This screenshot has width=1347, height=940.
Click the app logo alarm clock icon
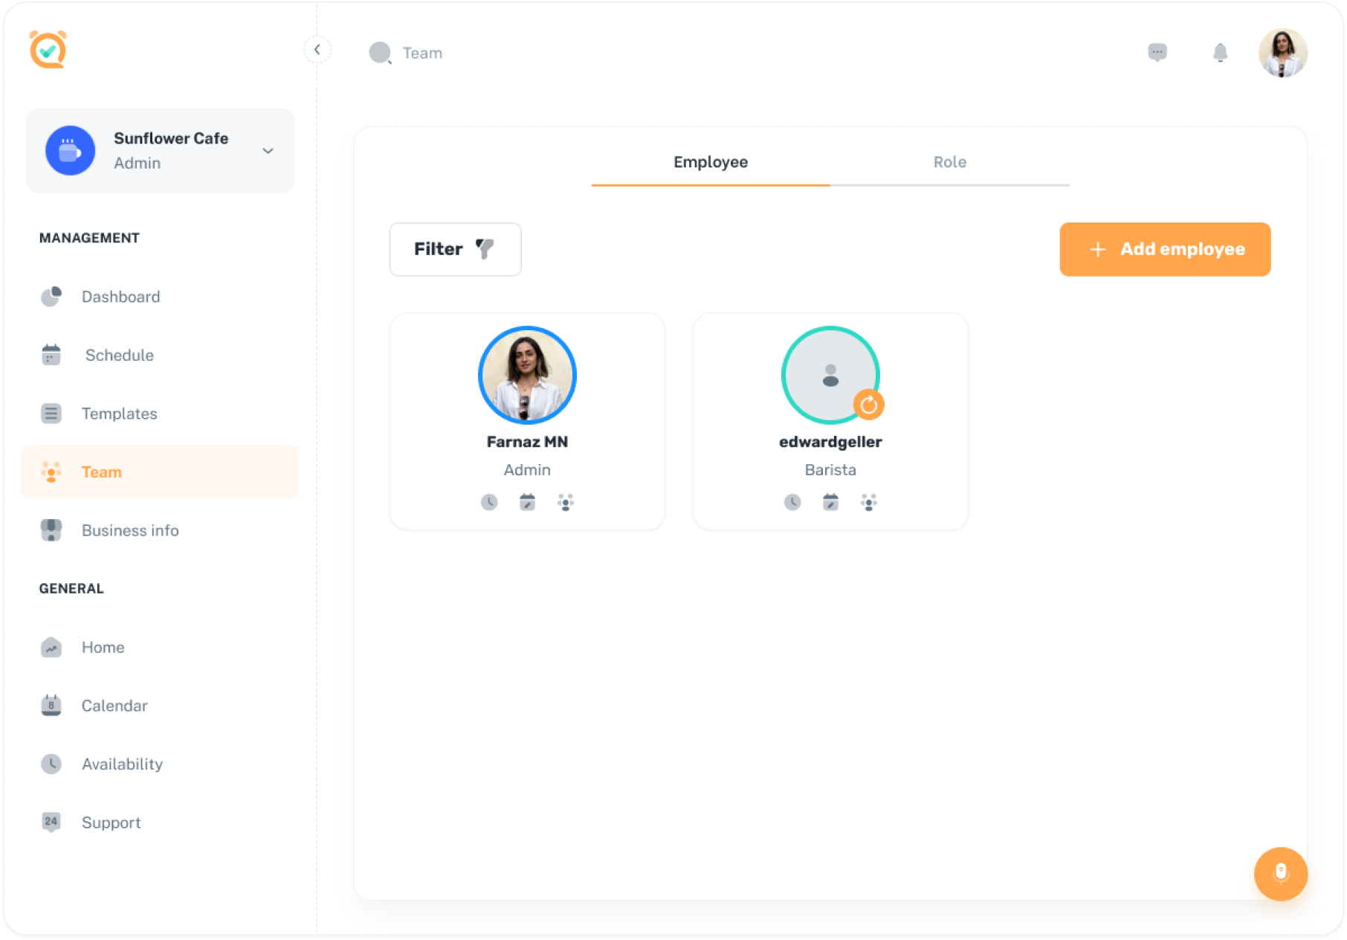(x=48, y=50)
